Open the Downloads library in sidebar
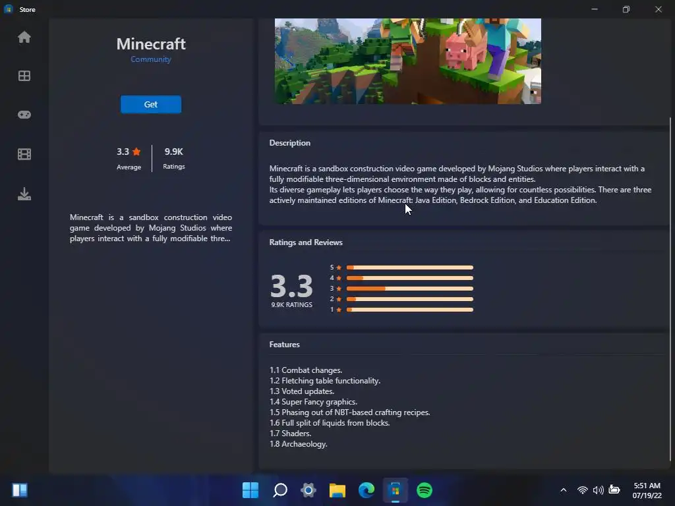675x506 pixels. [x=24, y=194]
